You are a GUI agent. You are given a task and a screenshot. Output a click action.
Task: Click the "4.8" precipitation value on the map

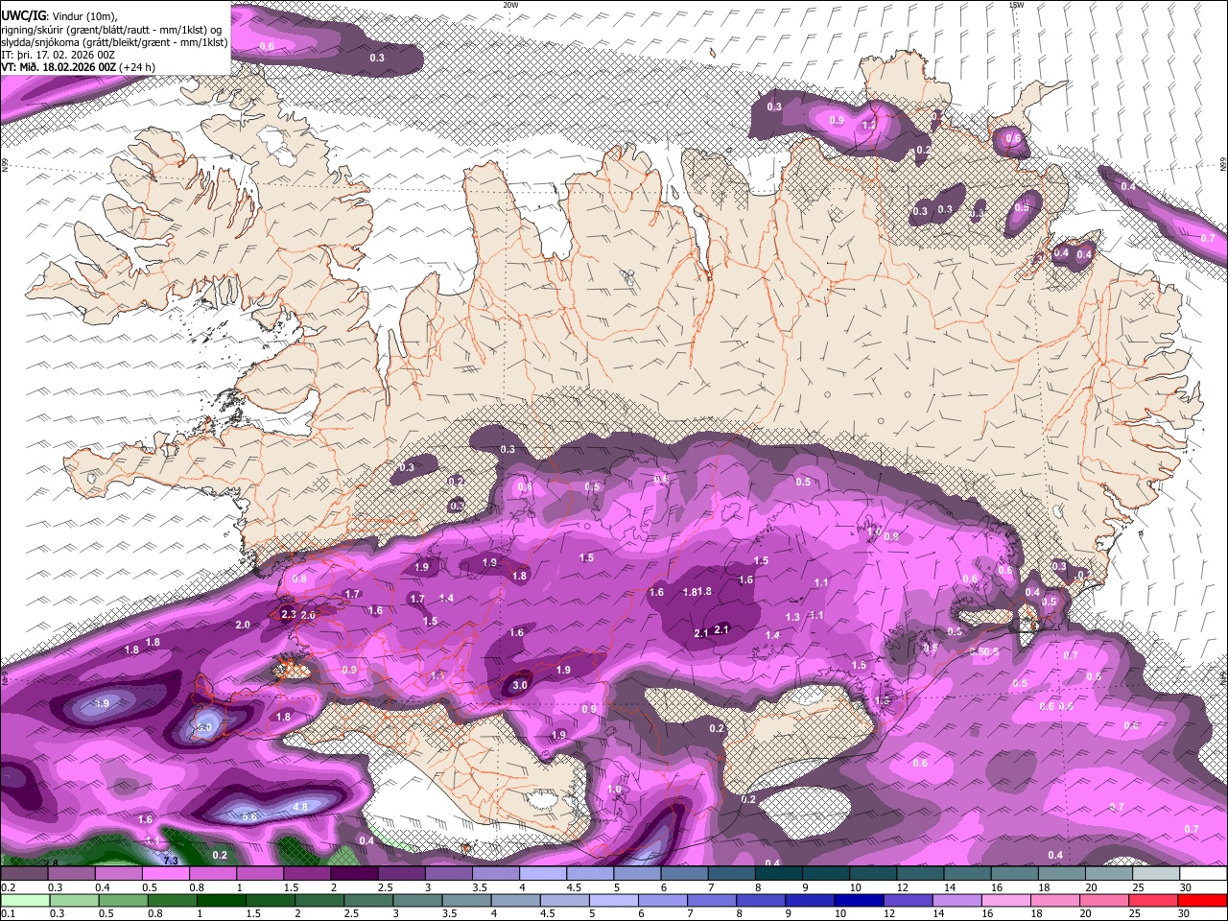click(300, 807)
